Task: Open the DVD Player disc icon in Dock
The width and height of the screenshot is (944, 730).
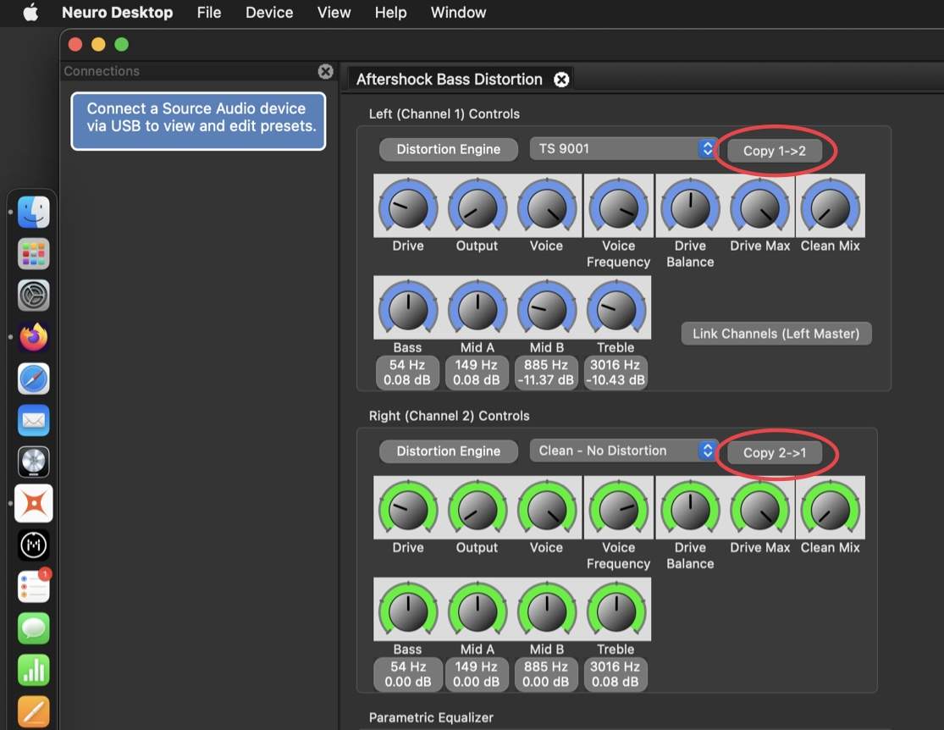Action: point(34,462)
